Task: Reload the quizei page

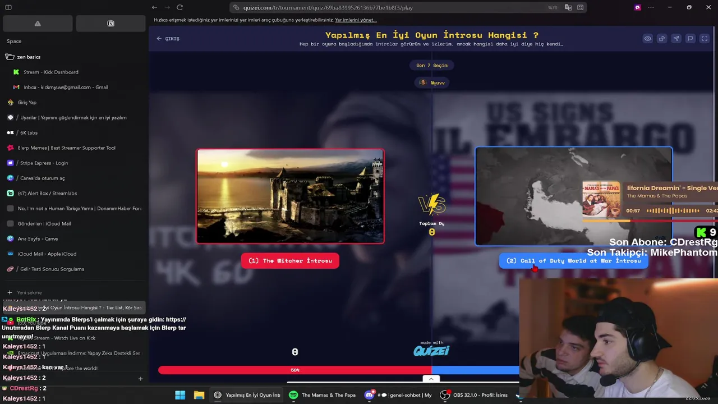Action: pos(179,7)
